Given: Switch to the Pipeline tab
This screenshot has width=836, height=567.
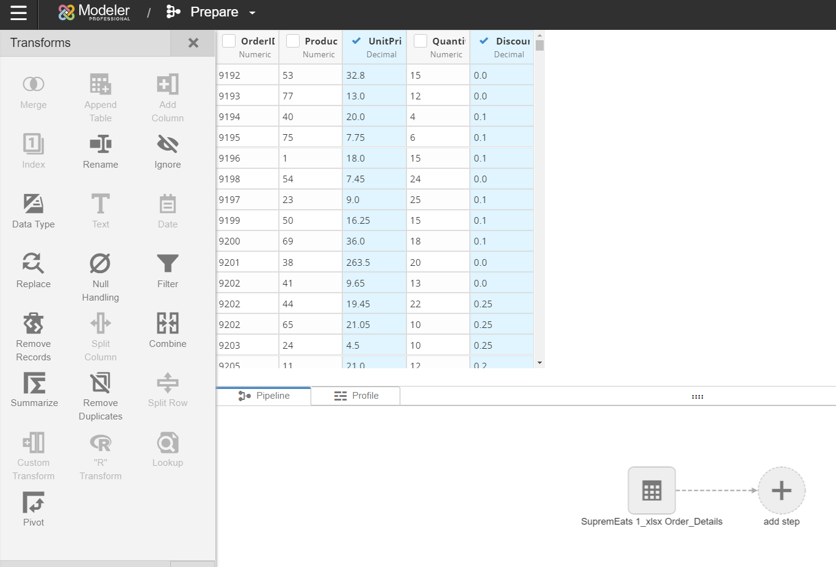Looking at the screenshot, I should 264,396.
